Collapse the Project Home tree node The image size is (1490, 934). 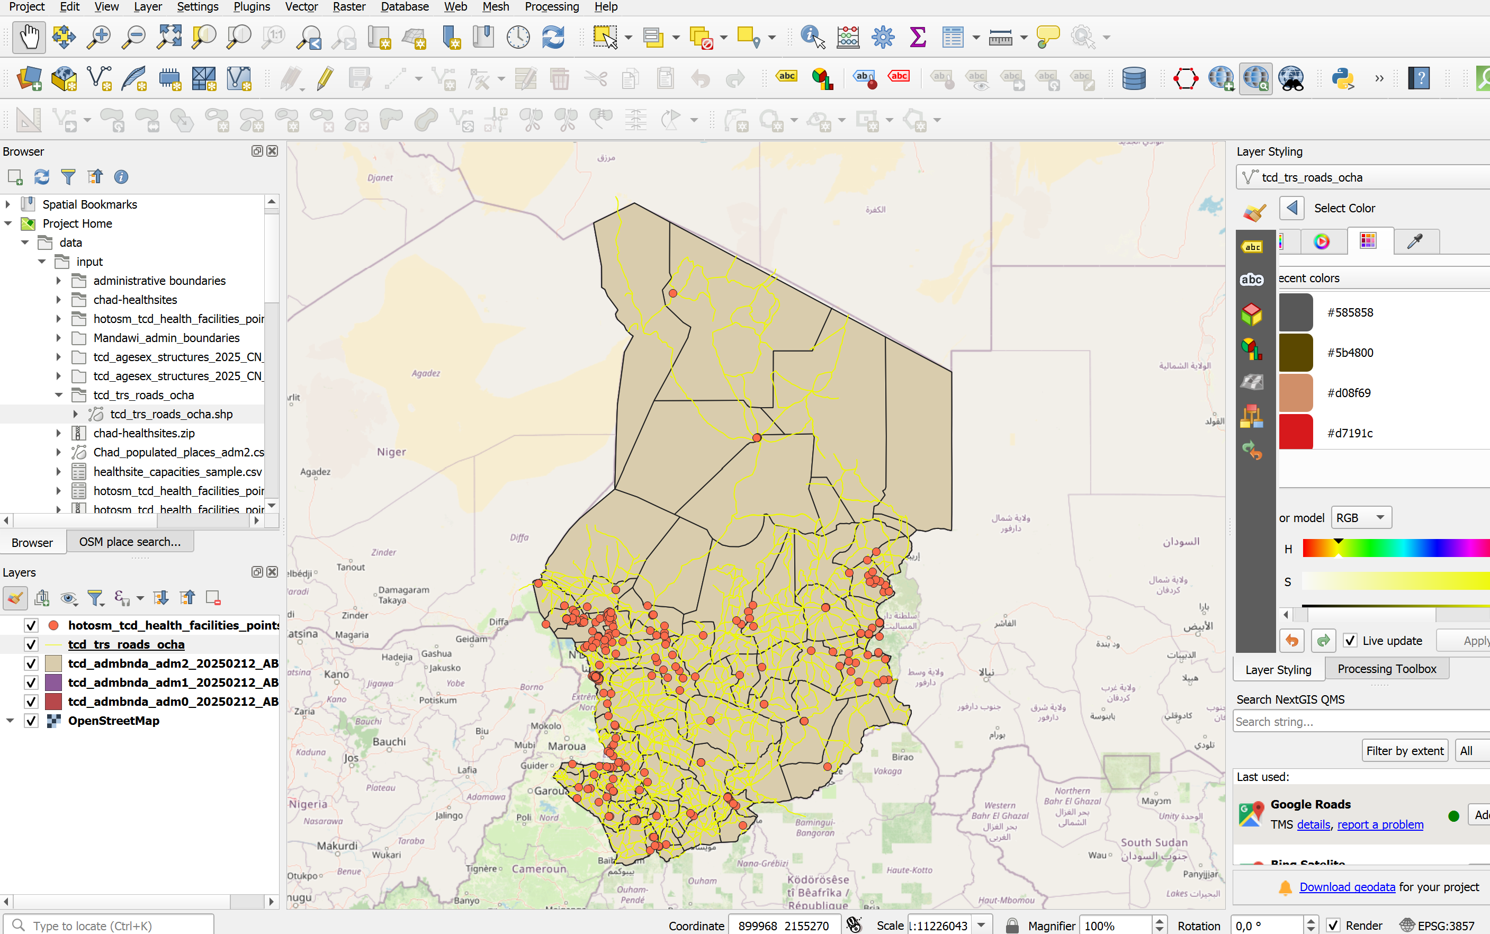click(8, 223)
